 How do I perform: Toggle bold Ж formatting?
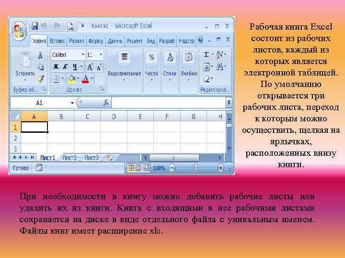56,66
